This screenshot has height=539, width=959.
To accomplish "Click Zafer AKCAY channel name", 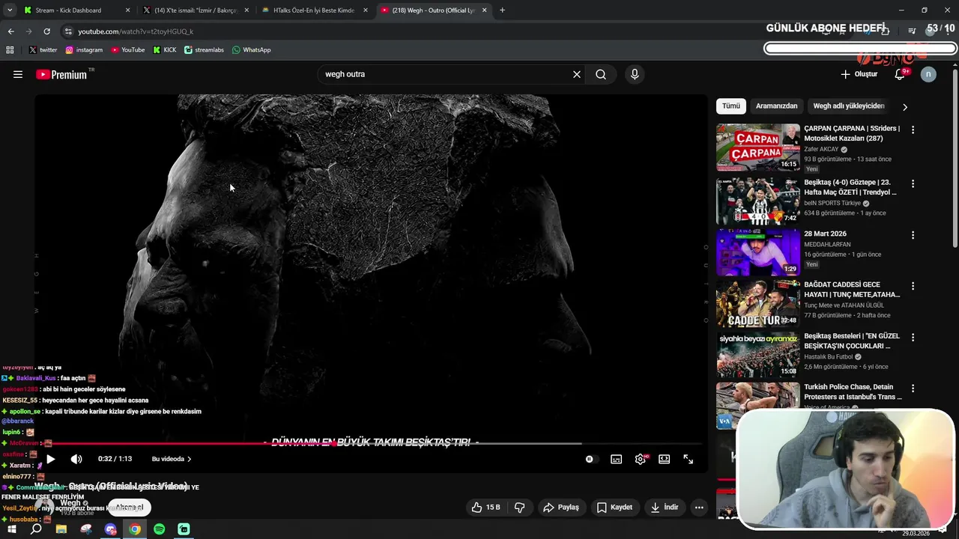I will pos(821,149).
